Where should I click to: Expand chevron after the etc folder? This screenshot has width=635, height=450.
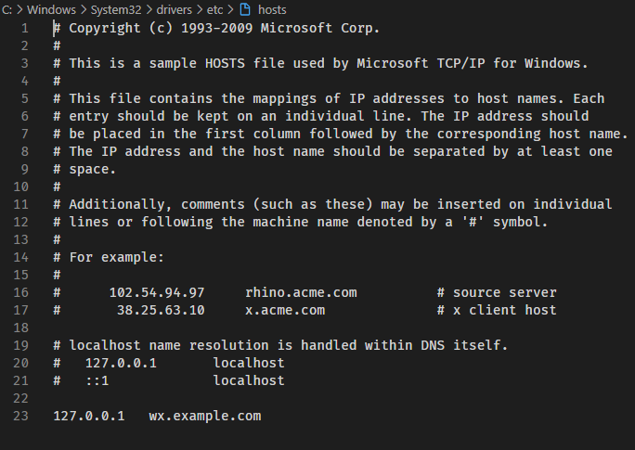[x=230, y=9]
